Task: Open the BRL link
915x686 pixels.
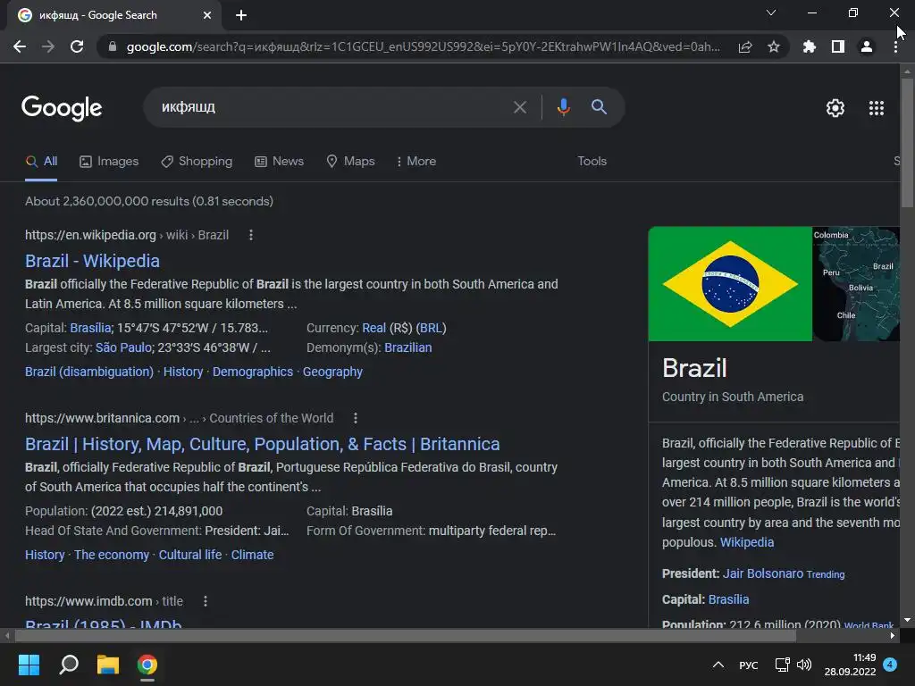Action: click(x=431, y=328)
